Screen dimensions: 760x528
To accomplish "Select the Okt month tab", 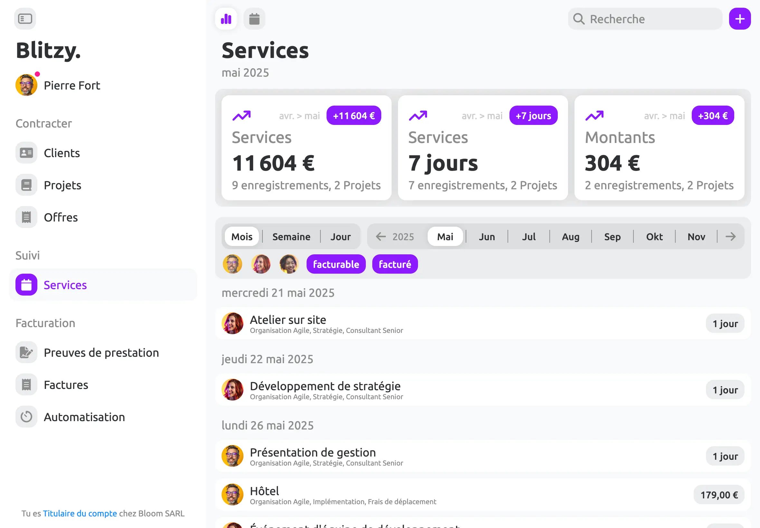I will tap(654, 237).
